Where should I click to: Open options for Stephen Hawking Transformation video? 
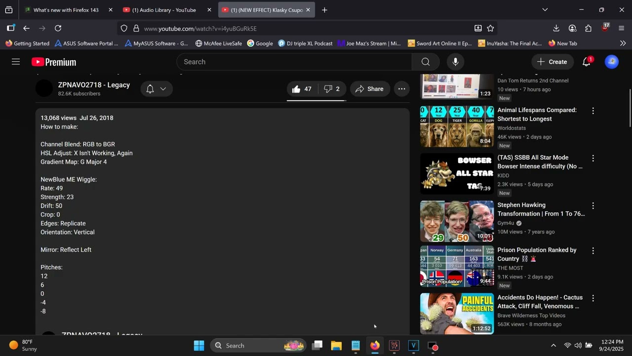click(x=593, y=206)
